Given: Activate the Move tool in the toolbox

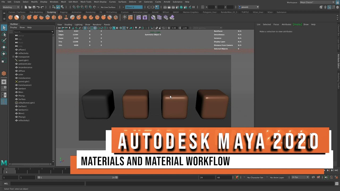Looking at the screenshot, I should coord(4,47).
